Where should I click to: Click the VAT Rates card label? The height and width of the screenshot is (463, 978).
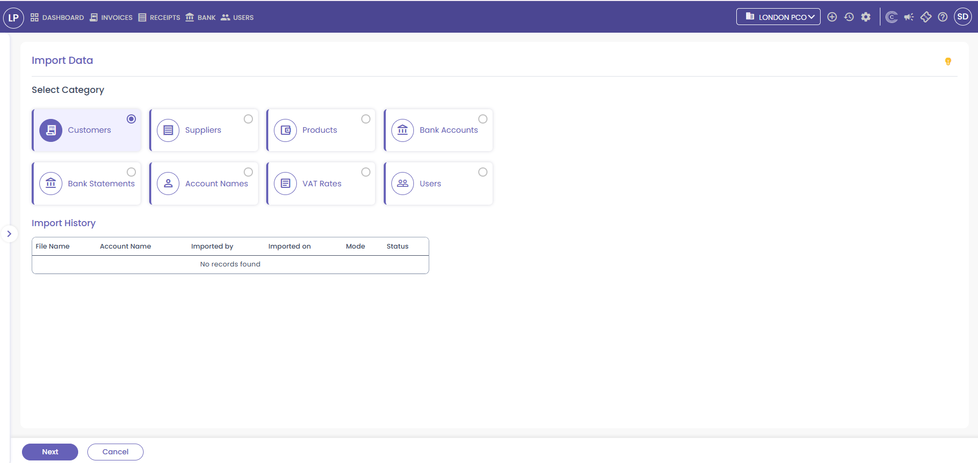click(x=322, y=183)
